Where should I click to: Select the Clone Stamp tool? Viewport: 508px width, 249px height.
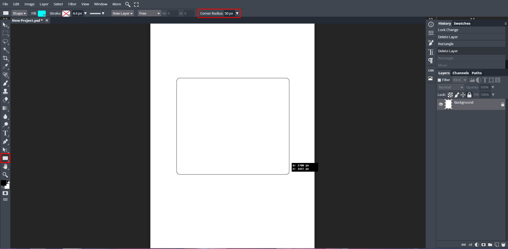pos(5,91)
